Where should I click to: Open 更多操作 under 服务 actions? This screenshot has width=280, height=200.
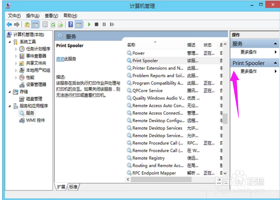click(254, 52)
